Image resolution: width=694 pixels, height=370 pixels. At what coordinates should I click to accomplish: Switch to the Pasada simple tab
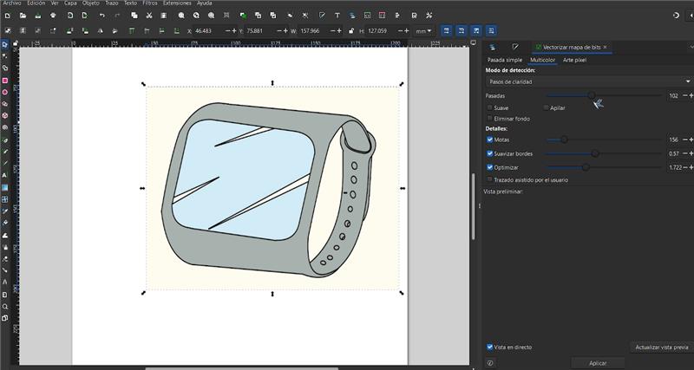505,60
